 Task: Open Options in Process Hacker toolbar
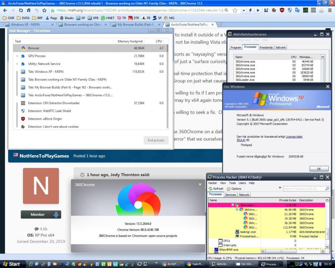tap(234, 189)
